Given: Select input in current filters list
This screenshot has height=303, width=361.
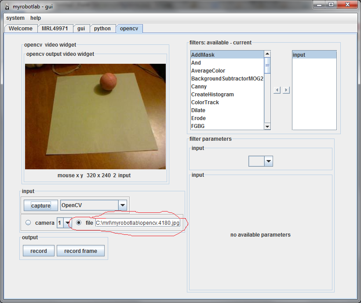Looking at the screenshot, I should [314, 55].
